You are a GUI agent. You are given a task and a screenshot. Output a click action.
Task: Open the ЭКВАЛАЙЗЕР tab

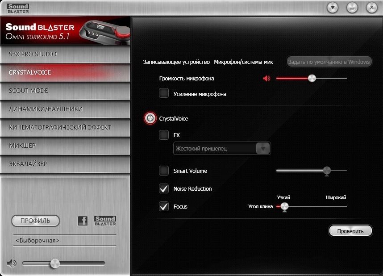pyautogui.click(x=65, y=164)
